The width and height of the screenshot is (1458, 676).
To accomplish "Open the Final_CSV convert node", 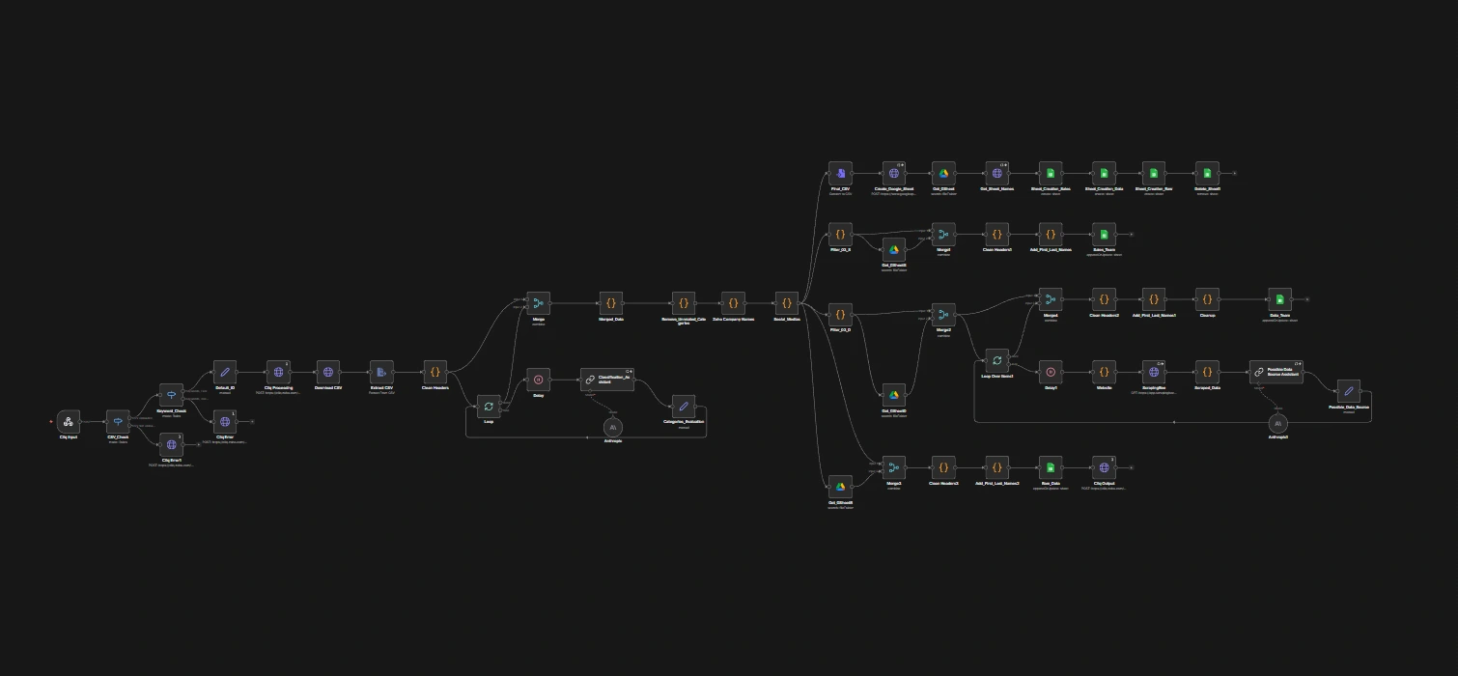I will click(x=840, y=173).
